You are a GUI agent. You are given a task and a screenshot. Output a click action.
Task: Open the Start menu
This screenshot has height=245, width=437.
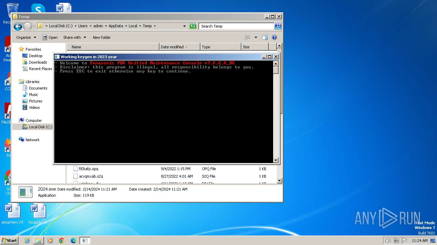9,240
